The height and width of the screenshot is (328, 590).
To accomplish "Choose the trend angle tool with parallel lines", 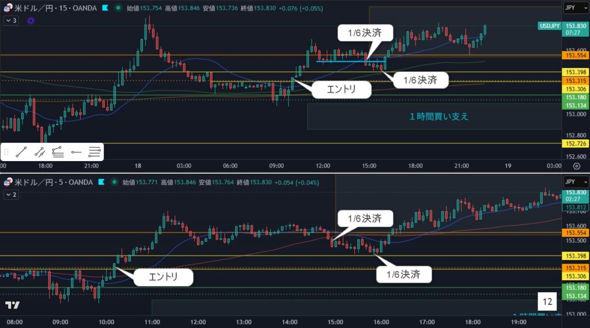I will click(x=58, y=152).
